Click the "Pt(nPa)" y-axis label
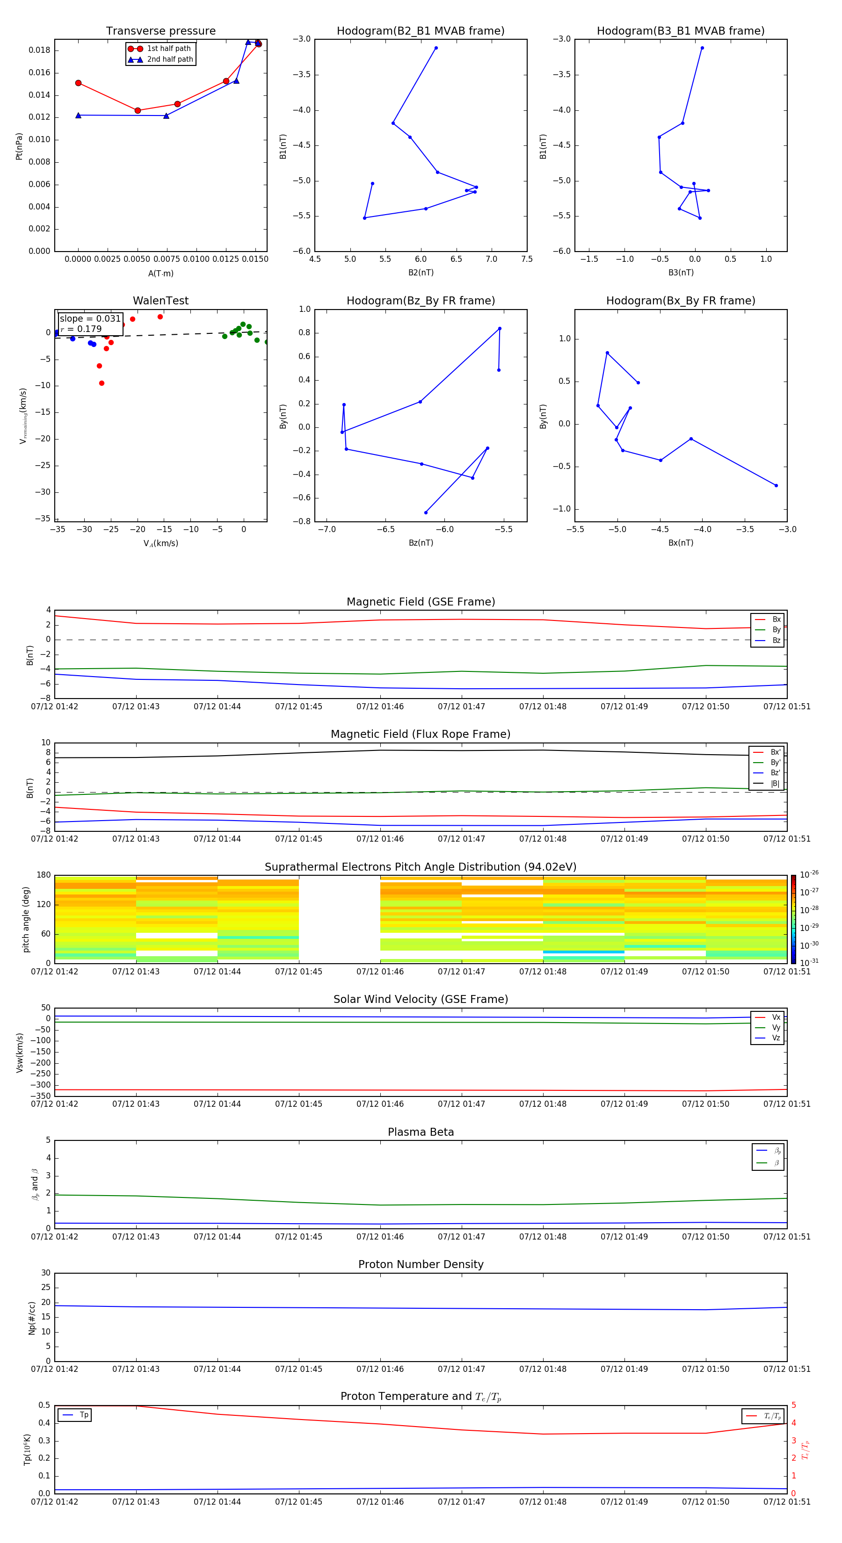This screenshot has width=842, height=1543. [x=19, y=146]
